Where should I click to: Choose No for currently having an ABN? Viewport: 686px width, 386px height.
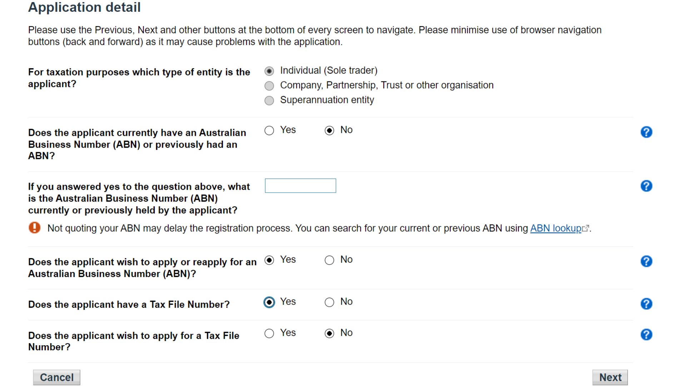[x=329, y=130]
